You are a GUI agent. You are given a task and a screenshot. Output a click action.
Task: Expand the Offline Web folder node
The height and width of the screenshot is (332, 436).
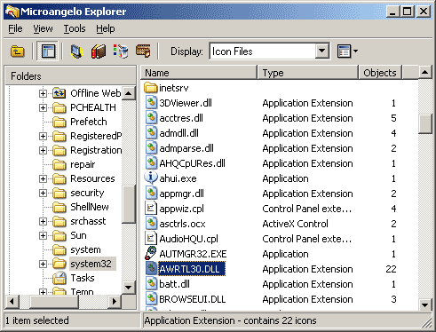(43, 93)
